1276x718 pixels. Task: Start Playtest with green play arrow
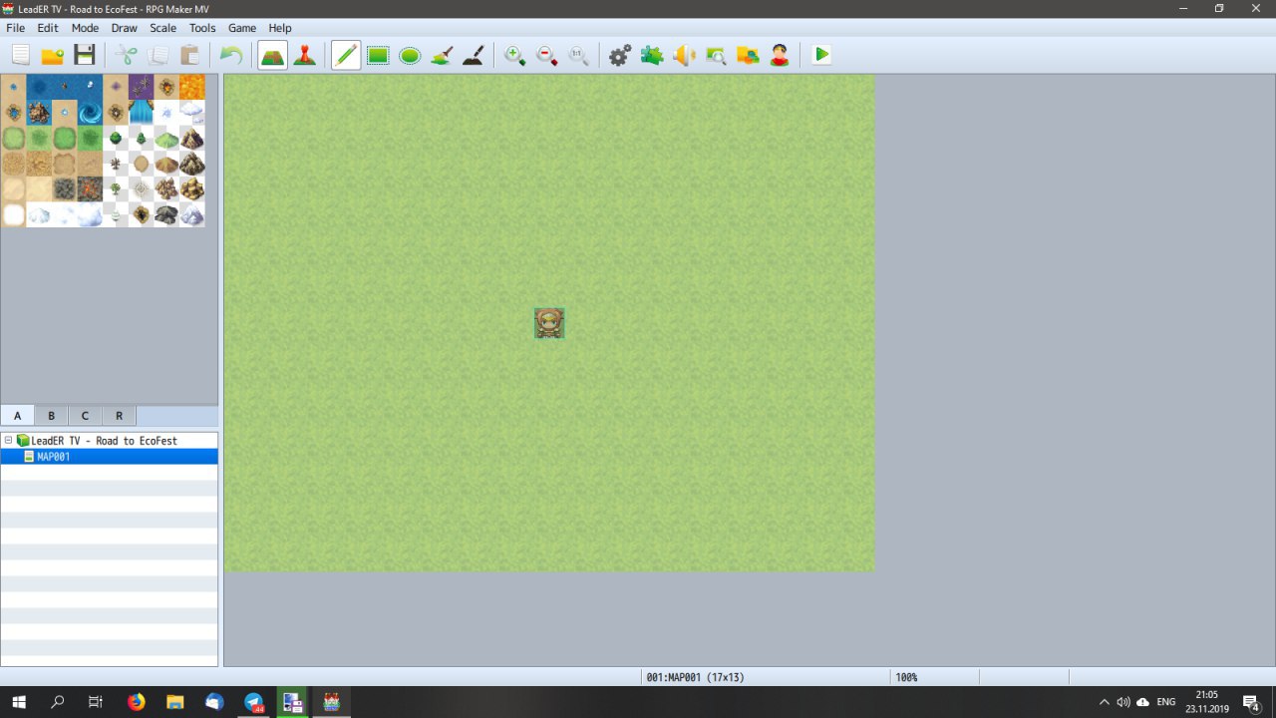[x=821, y=55]
